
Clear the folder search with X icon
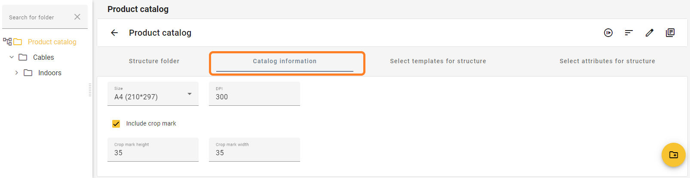pos(77,17)
